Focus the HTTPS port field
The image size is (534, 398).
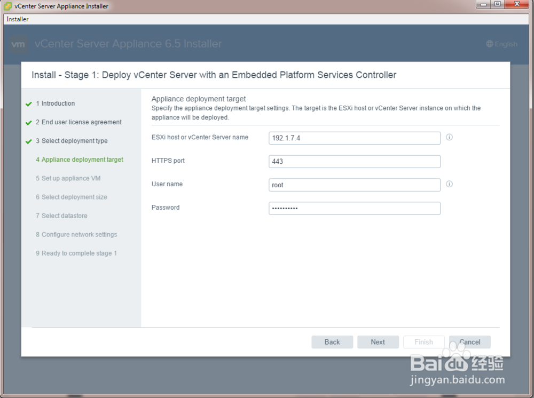pyautogui.click(x=355, y=162)
